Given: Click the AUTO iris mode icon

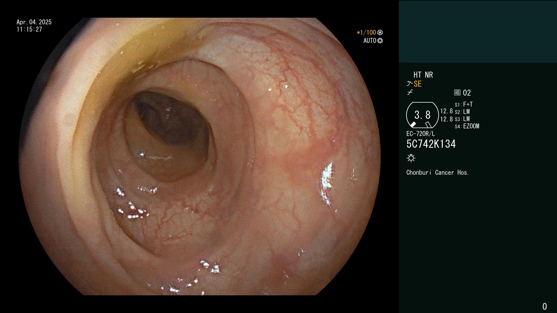Looking at the screenshot, I should [380, 41].
